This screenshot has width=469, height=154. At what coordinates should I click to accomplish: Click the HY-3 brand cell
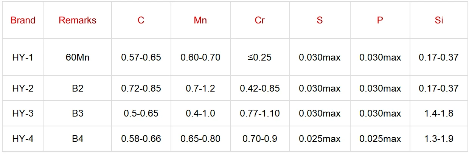(23, 113)
